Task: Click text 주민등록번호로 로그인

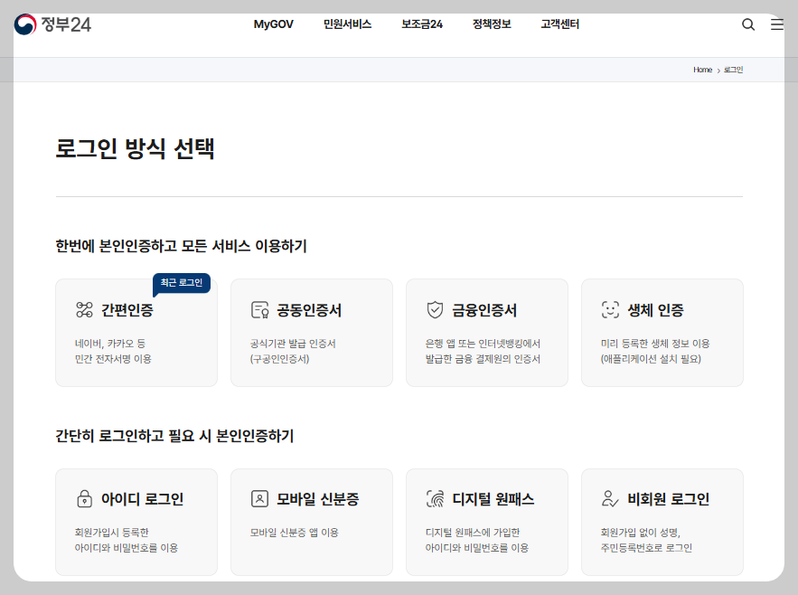Action: point(646,548)
